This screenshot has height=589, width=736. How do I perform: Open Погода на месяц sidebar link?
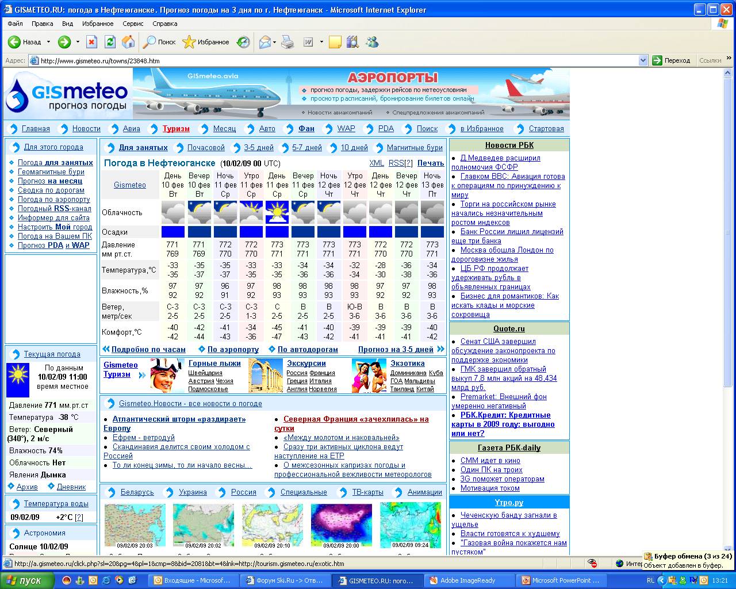[x=50, y=181]
